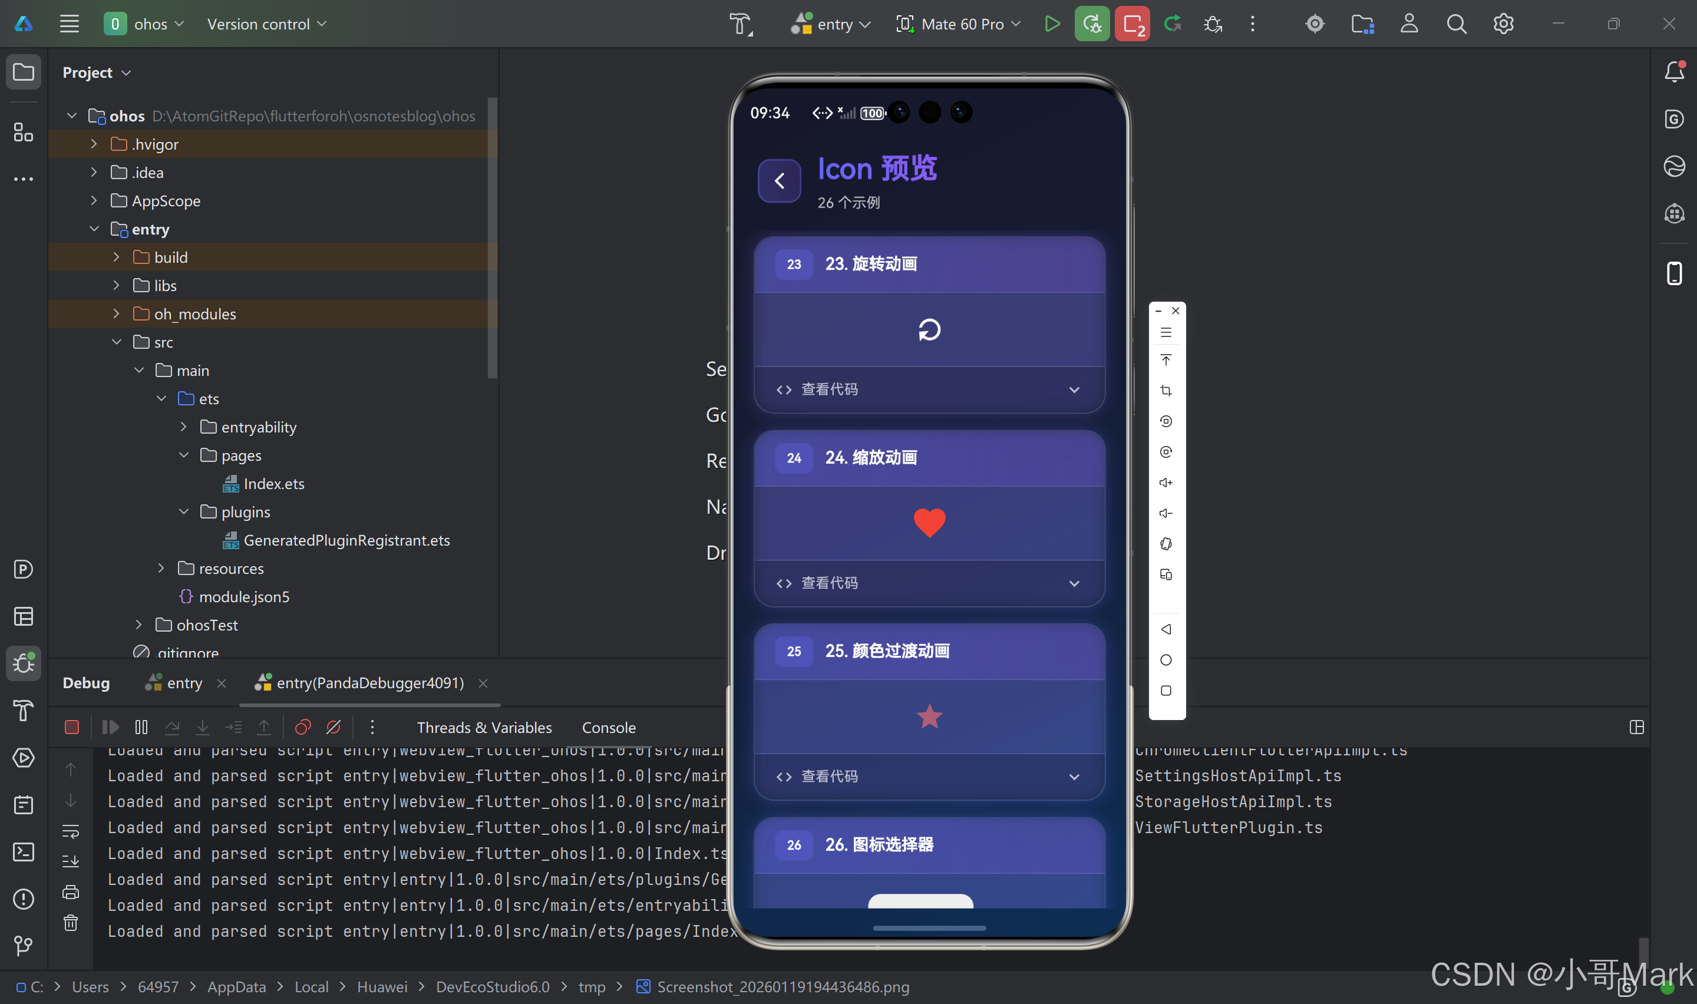Tap the emulator back triangle button
The height and width of the screenshot is (1004, 1697).
click(x=1166, y=629)
